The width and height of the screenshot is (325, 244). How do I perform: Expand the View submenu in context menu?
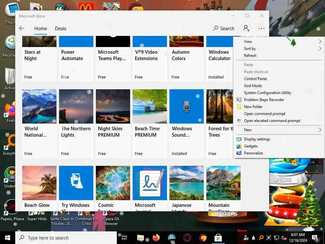(279, 42)
